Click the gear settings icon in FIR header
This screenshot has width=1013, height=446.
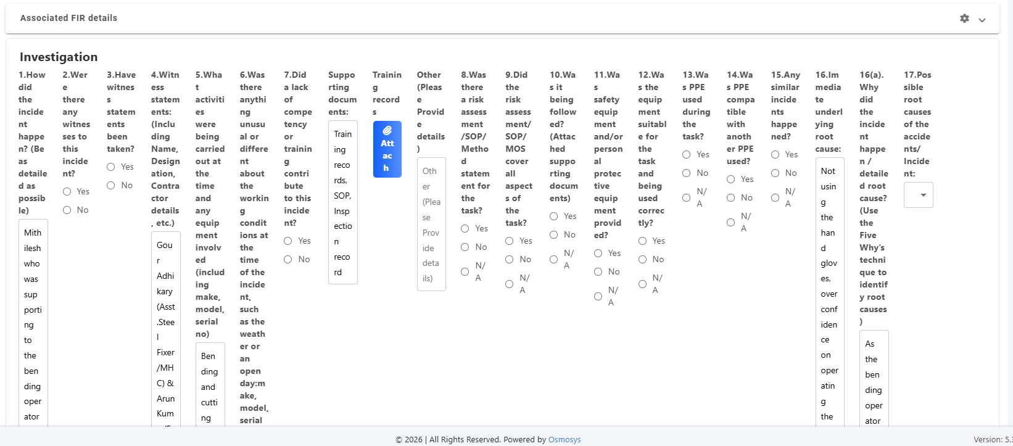pos(964,19)
